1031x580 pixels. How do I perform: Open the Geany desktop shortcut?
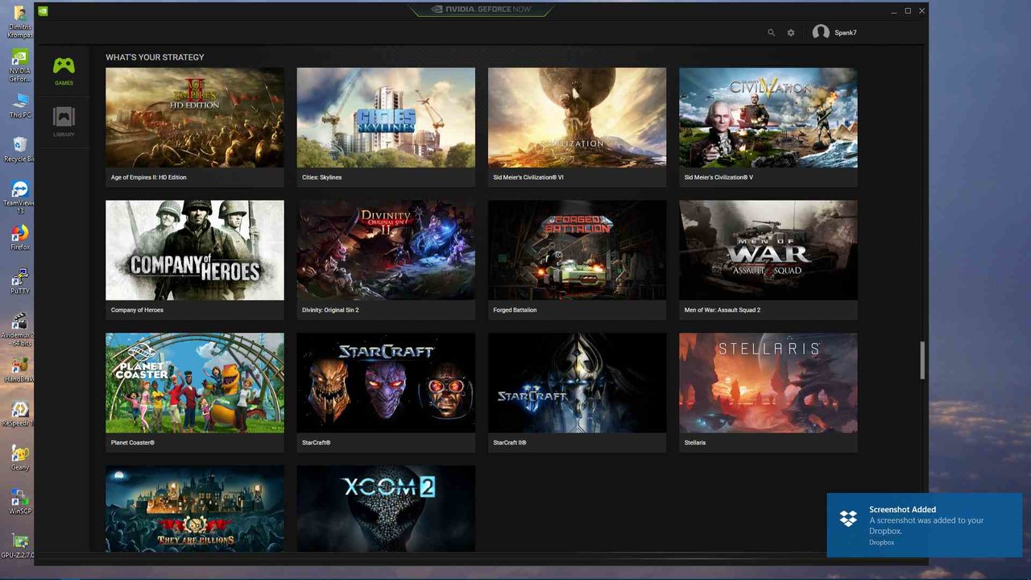tap(20, 457)
